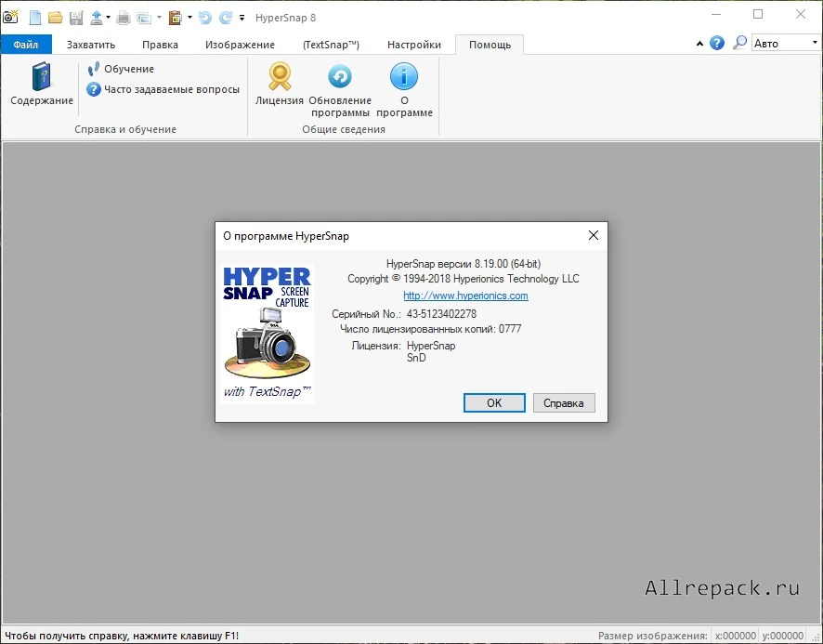Maximize the HyperSnap 8 window
Screen dimensions: 823x644
(x=758, y=14)
